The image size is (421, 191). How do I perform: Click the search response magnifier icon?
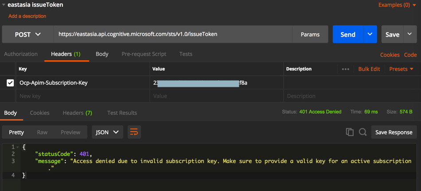click(363, 132)
